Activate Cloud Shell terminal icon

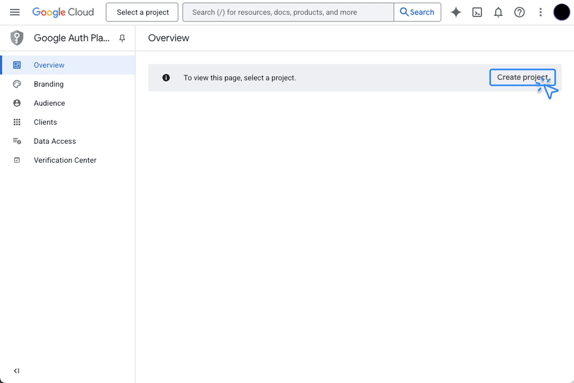pos(477,12)
